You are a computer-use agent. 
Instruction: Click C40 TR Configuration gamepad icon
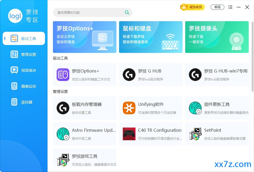point(129,134)
